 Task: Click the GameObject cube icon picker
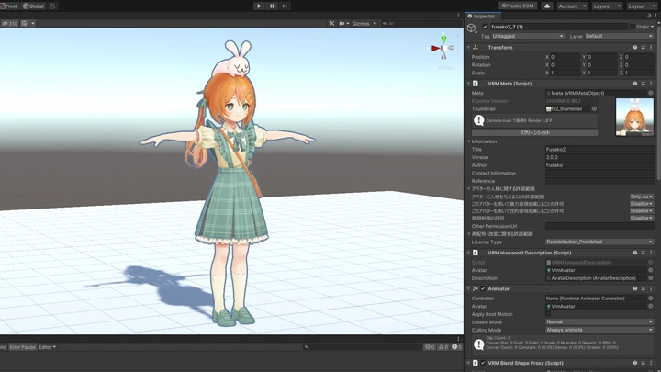click(472, 28)
